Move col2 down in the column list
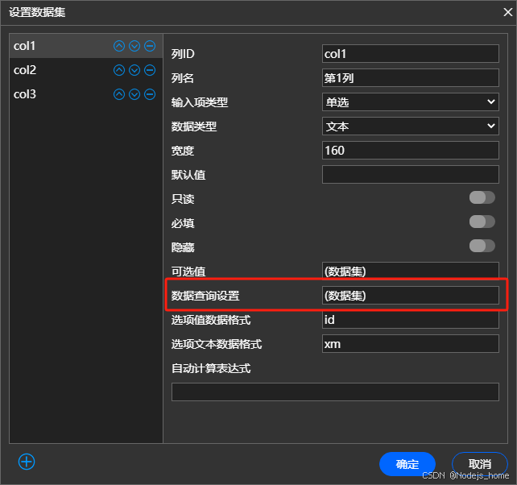 134,70
